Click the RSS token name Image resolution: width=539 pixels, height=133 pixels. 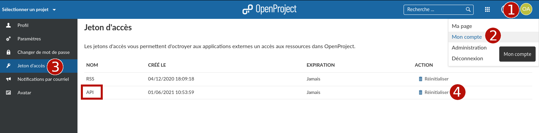click(x=90, y=79)
